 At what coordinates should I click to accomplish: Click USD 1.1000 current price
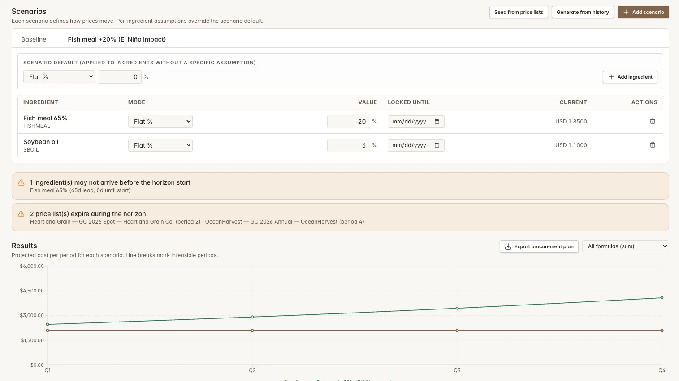coord(571,145)
